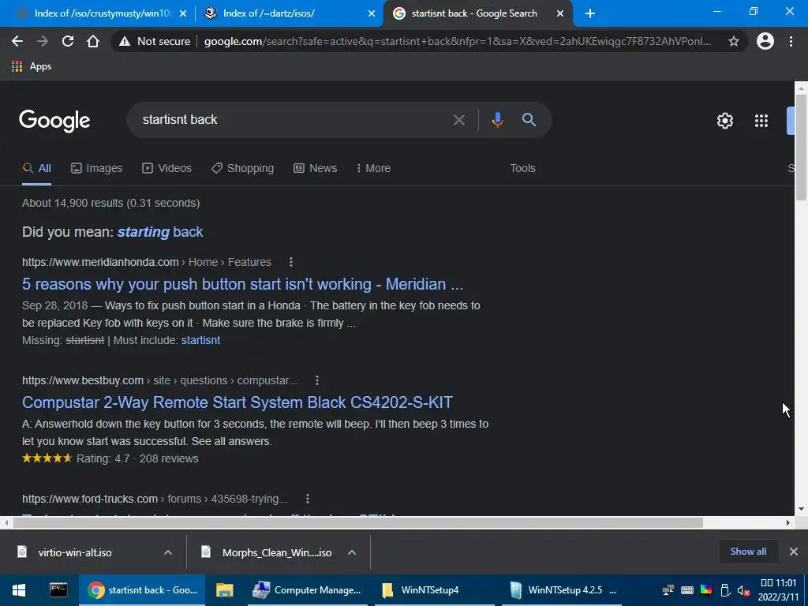Open options for meridianhonda result
Screen dimensions: 808x606
291,262
